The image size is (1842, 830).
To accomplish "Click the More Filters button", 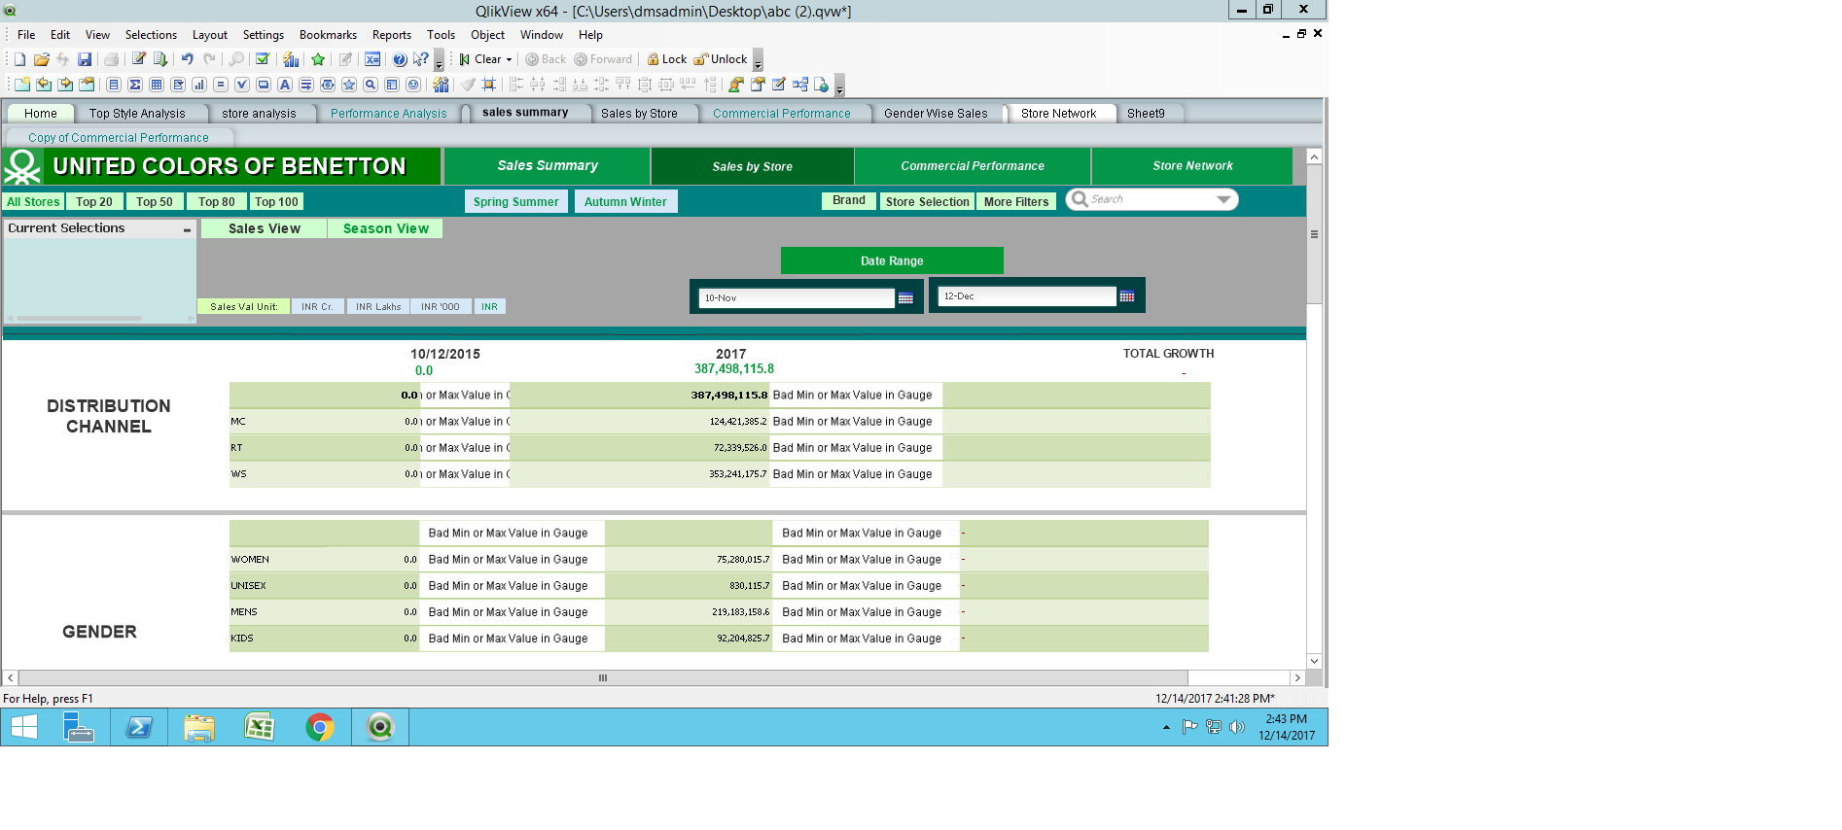I will [x=1016, y=201].
